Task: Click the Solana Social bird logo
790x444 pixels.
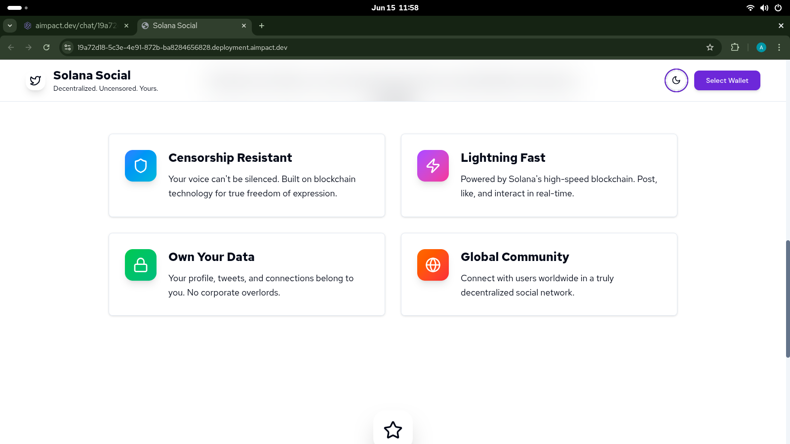Action: pos(36,80)
